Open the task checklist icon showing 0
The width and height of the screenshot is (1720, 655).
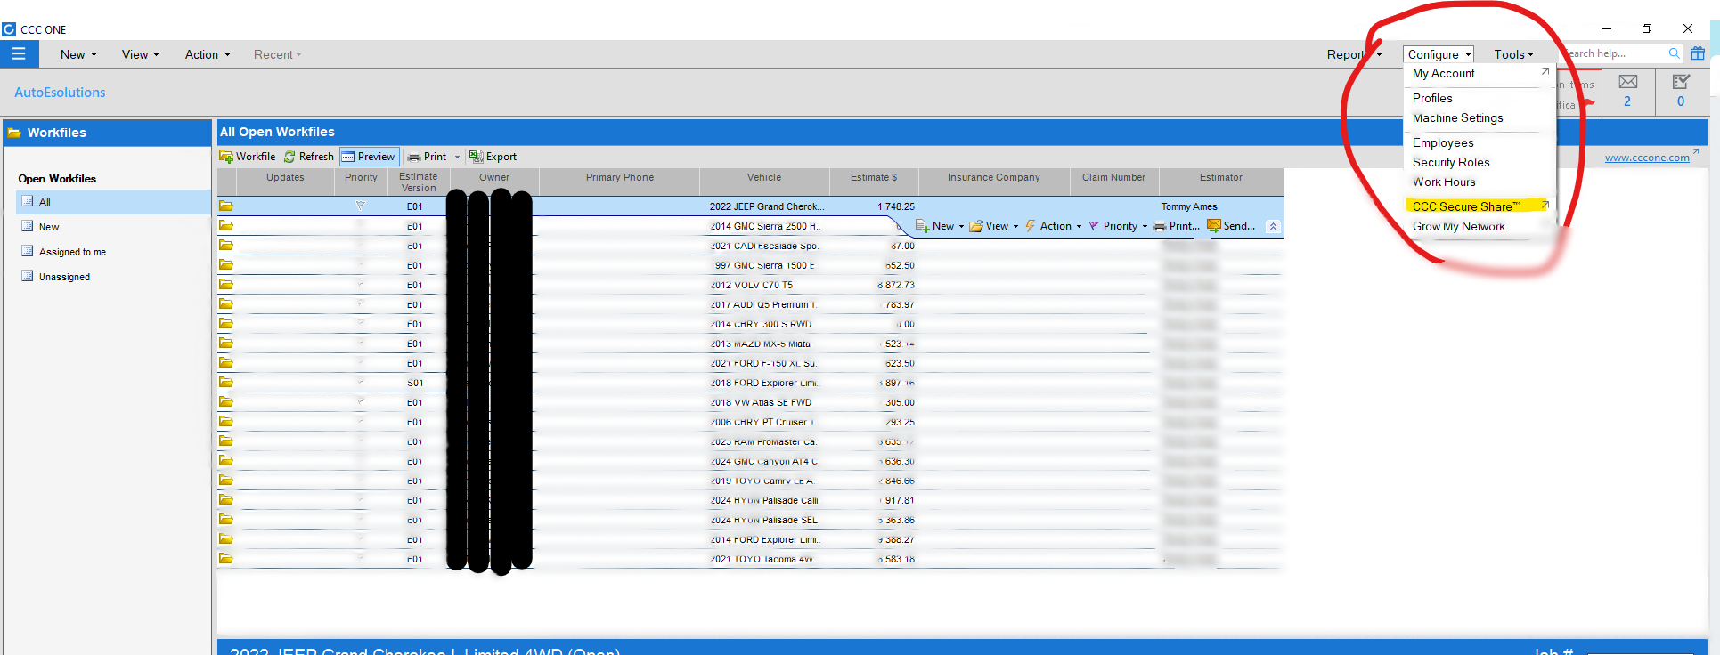point(1681,82)
